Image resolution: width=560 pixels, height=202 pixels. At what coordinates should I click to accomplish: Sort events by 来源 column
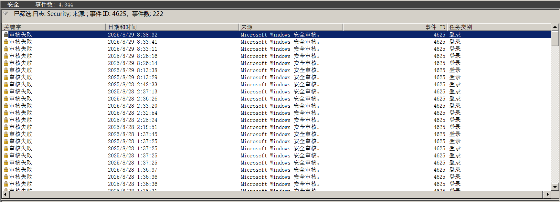pos(291,27)
